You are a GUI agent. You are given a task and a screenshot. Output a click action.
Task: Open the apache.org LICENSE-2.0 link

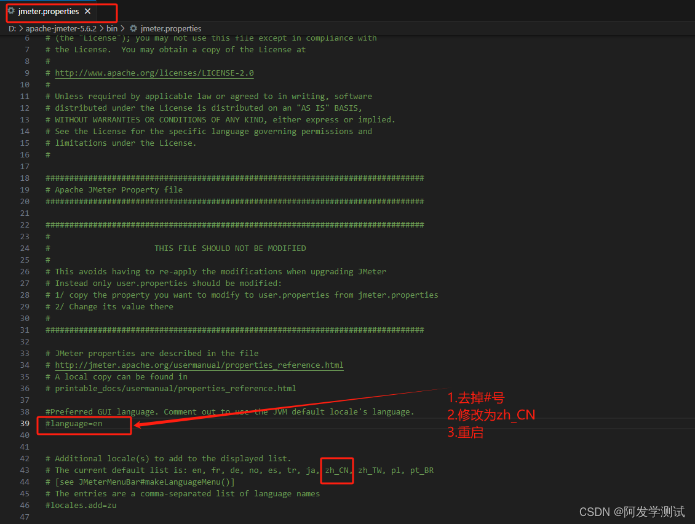pyautogui.click(x=154, y=73)
